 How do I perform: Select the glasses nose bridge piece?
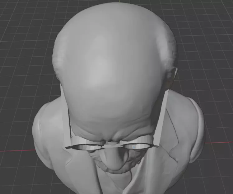[x=113, y=146]
